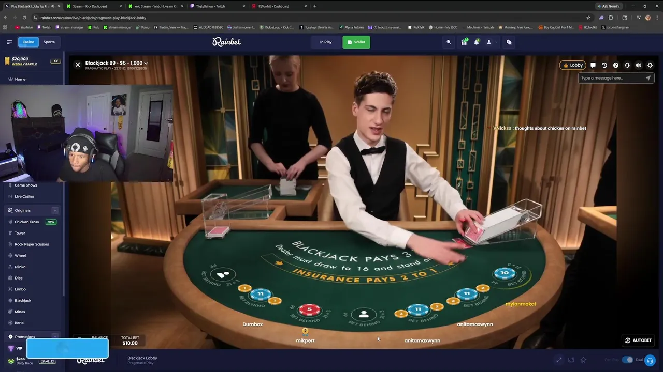Collapse the Originals section
This screenshot has width=663, height=372.
pyautogui.click(x=55, y=210)
